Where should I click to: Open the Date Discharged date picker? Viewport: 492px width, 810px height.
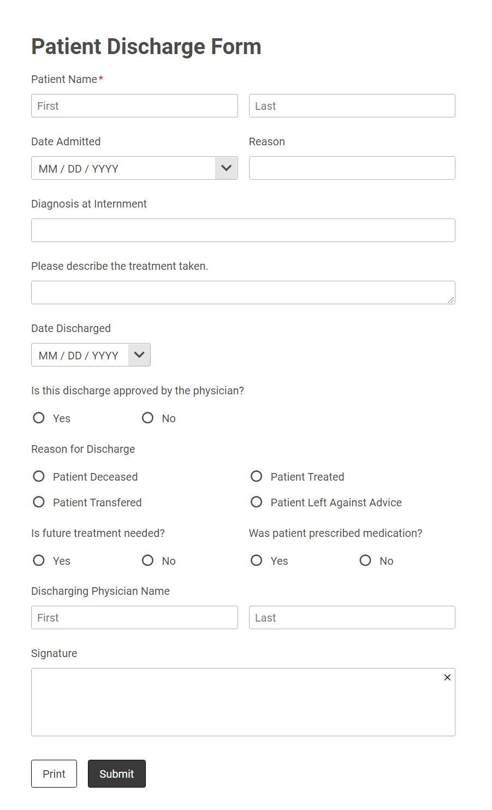139,354
